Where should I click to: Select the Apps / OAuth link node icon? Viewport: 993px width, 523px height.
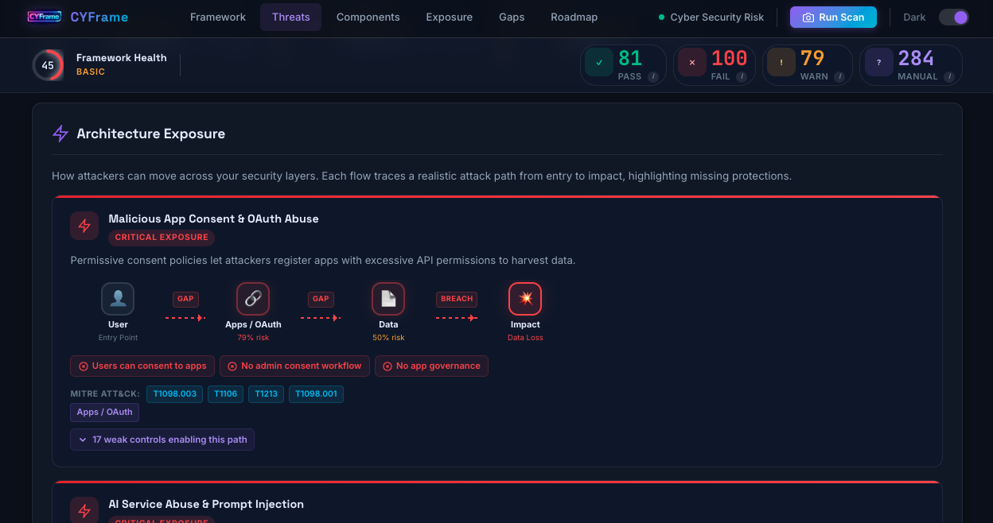(x=253, y=299)
